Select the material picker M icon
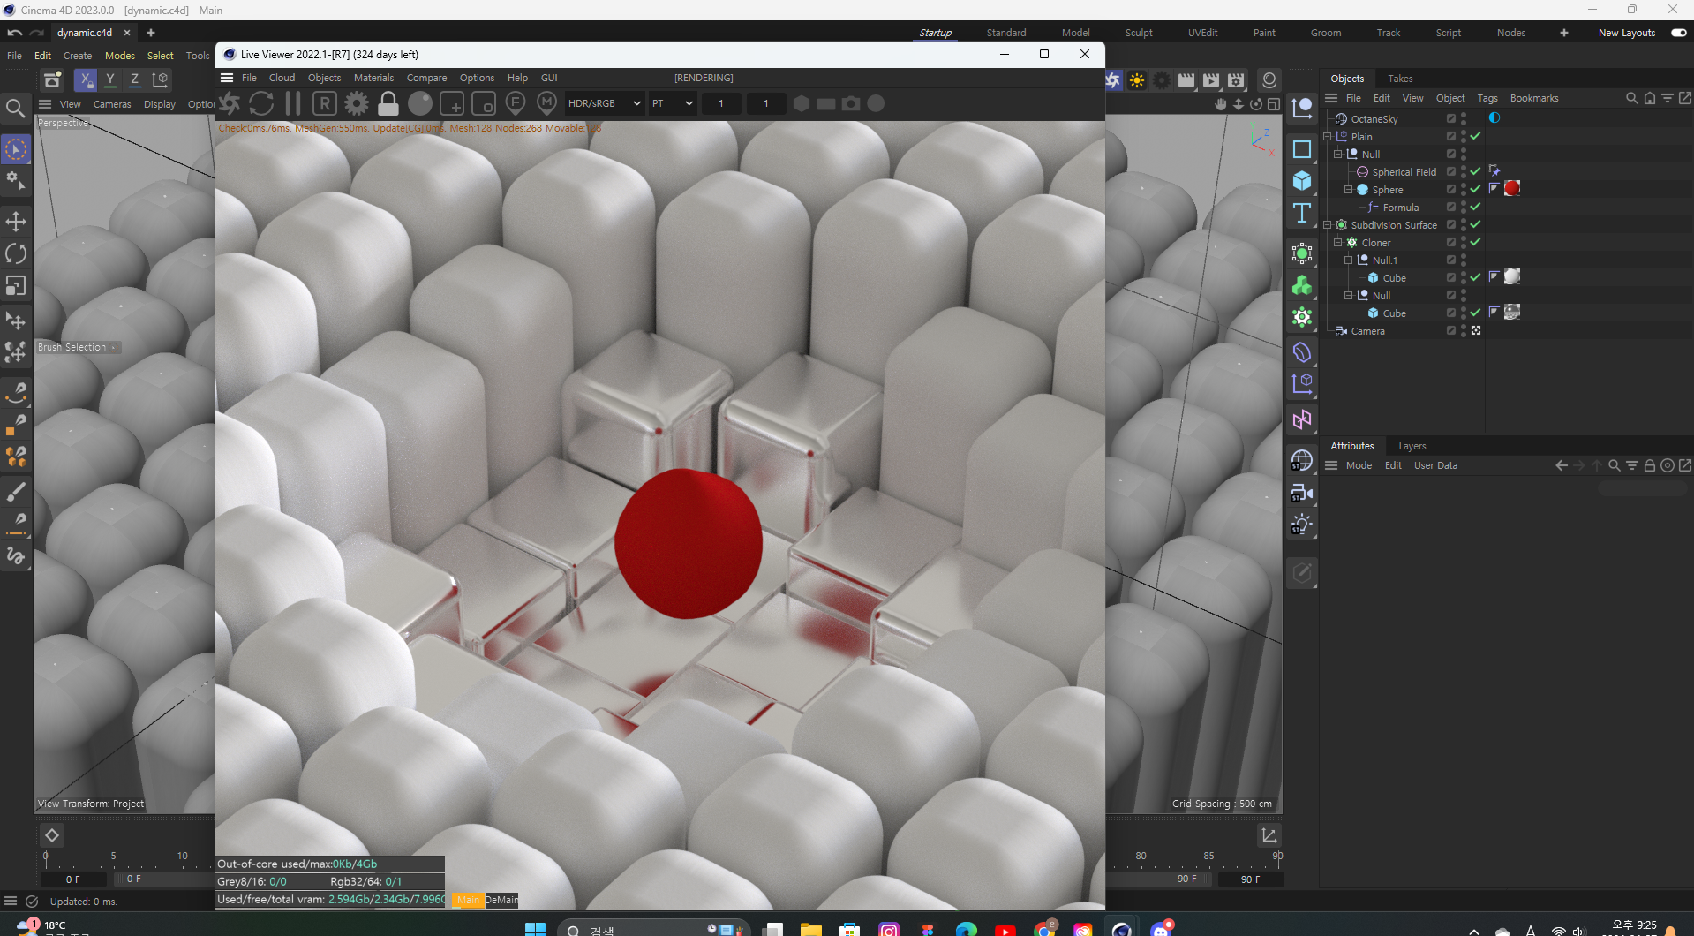This screenshot has height=936, width=1694. point(547,103)
